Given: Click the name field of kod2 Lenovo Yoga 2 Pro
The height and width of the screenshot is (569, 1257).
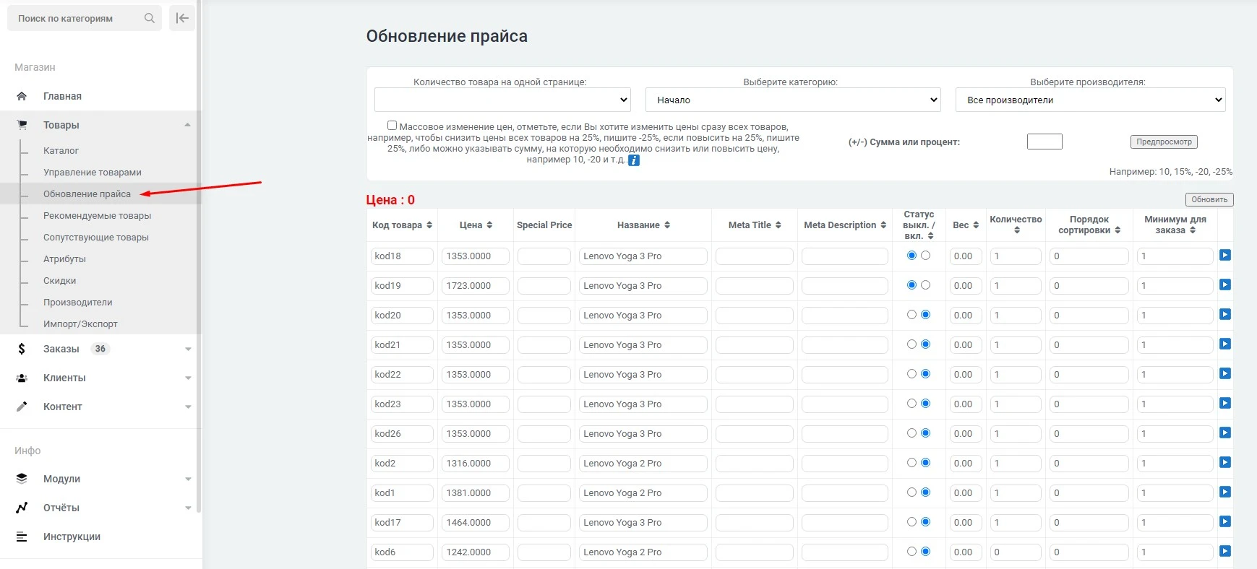Looking at the screenshot, I should (x=643, y=463).
